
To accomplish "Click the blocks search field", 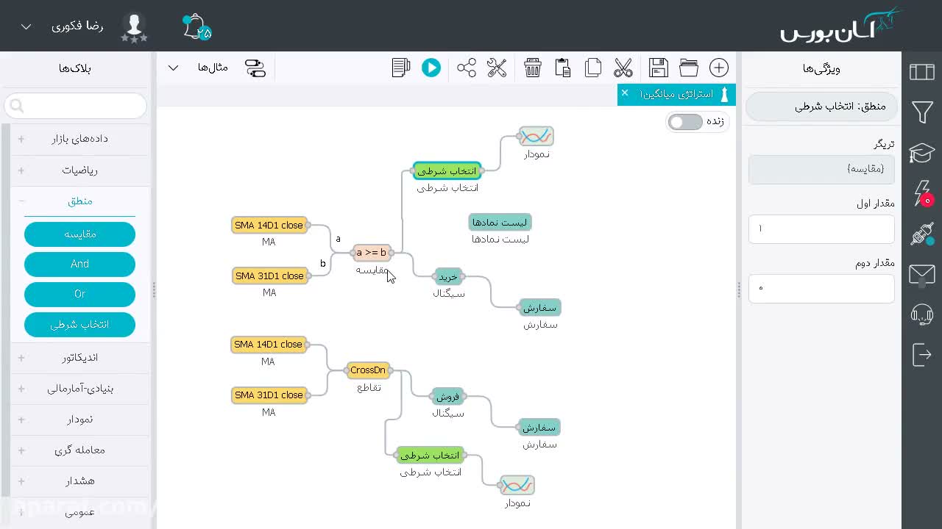I will click(75, 107).
